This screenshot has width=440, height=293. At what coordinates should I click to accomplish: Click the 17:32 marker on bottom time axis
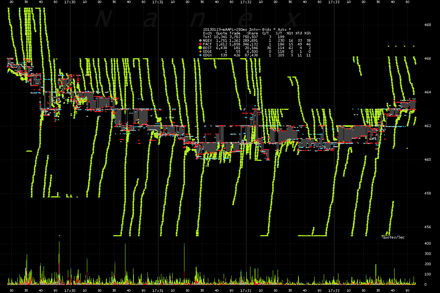[246, 290]
